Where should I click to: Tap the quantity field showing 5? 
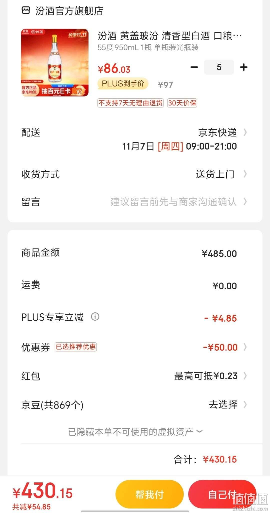coord(219,67)
